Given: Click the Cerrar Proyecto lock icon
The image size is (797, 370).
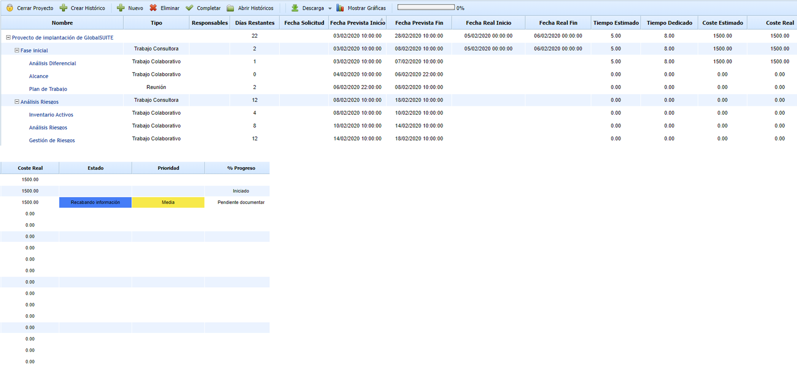Looking at the screenshot, I should 10,8.
